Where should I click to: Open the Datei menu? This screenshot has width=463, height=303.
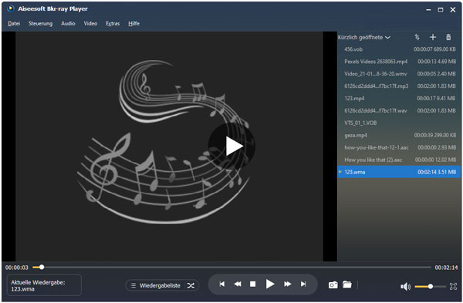coord(14,23)
